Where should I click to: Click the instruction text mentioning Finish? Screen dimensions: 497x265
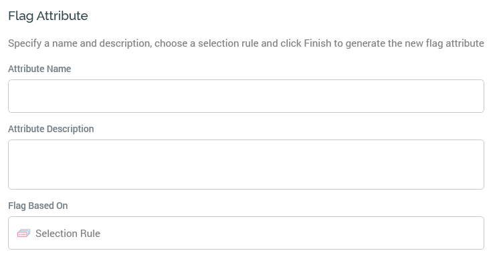point(246,43)
